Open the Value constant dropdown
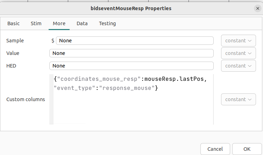The height and width of the screenshot is (155, 263). pos(239,53)
